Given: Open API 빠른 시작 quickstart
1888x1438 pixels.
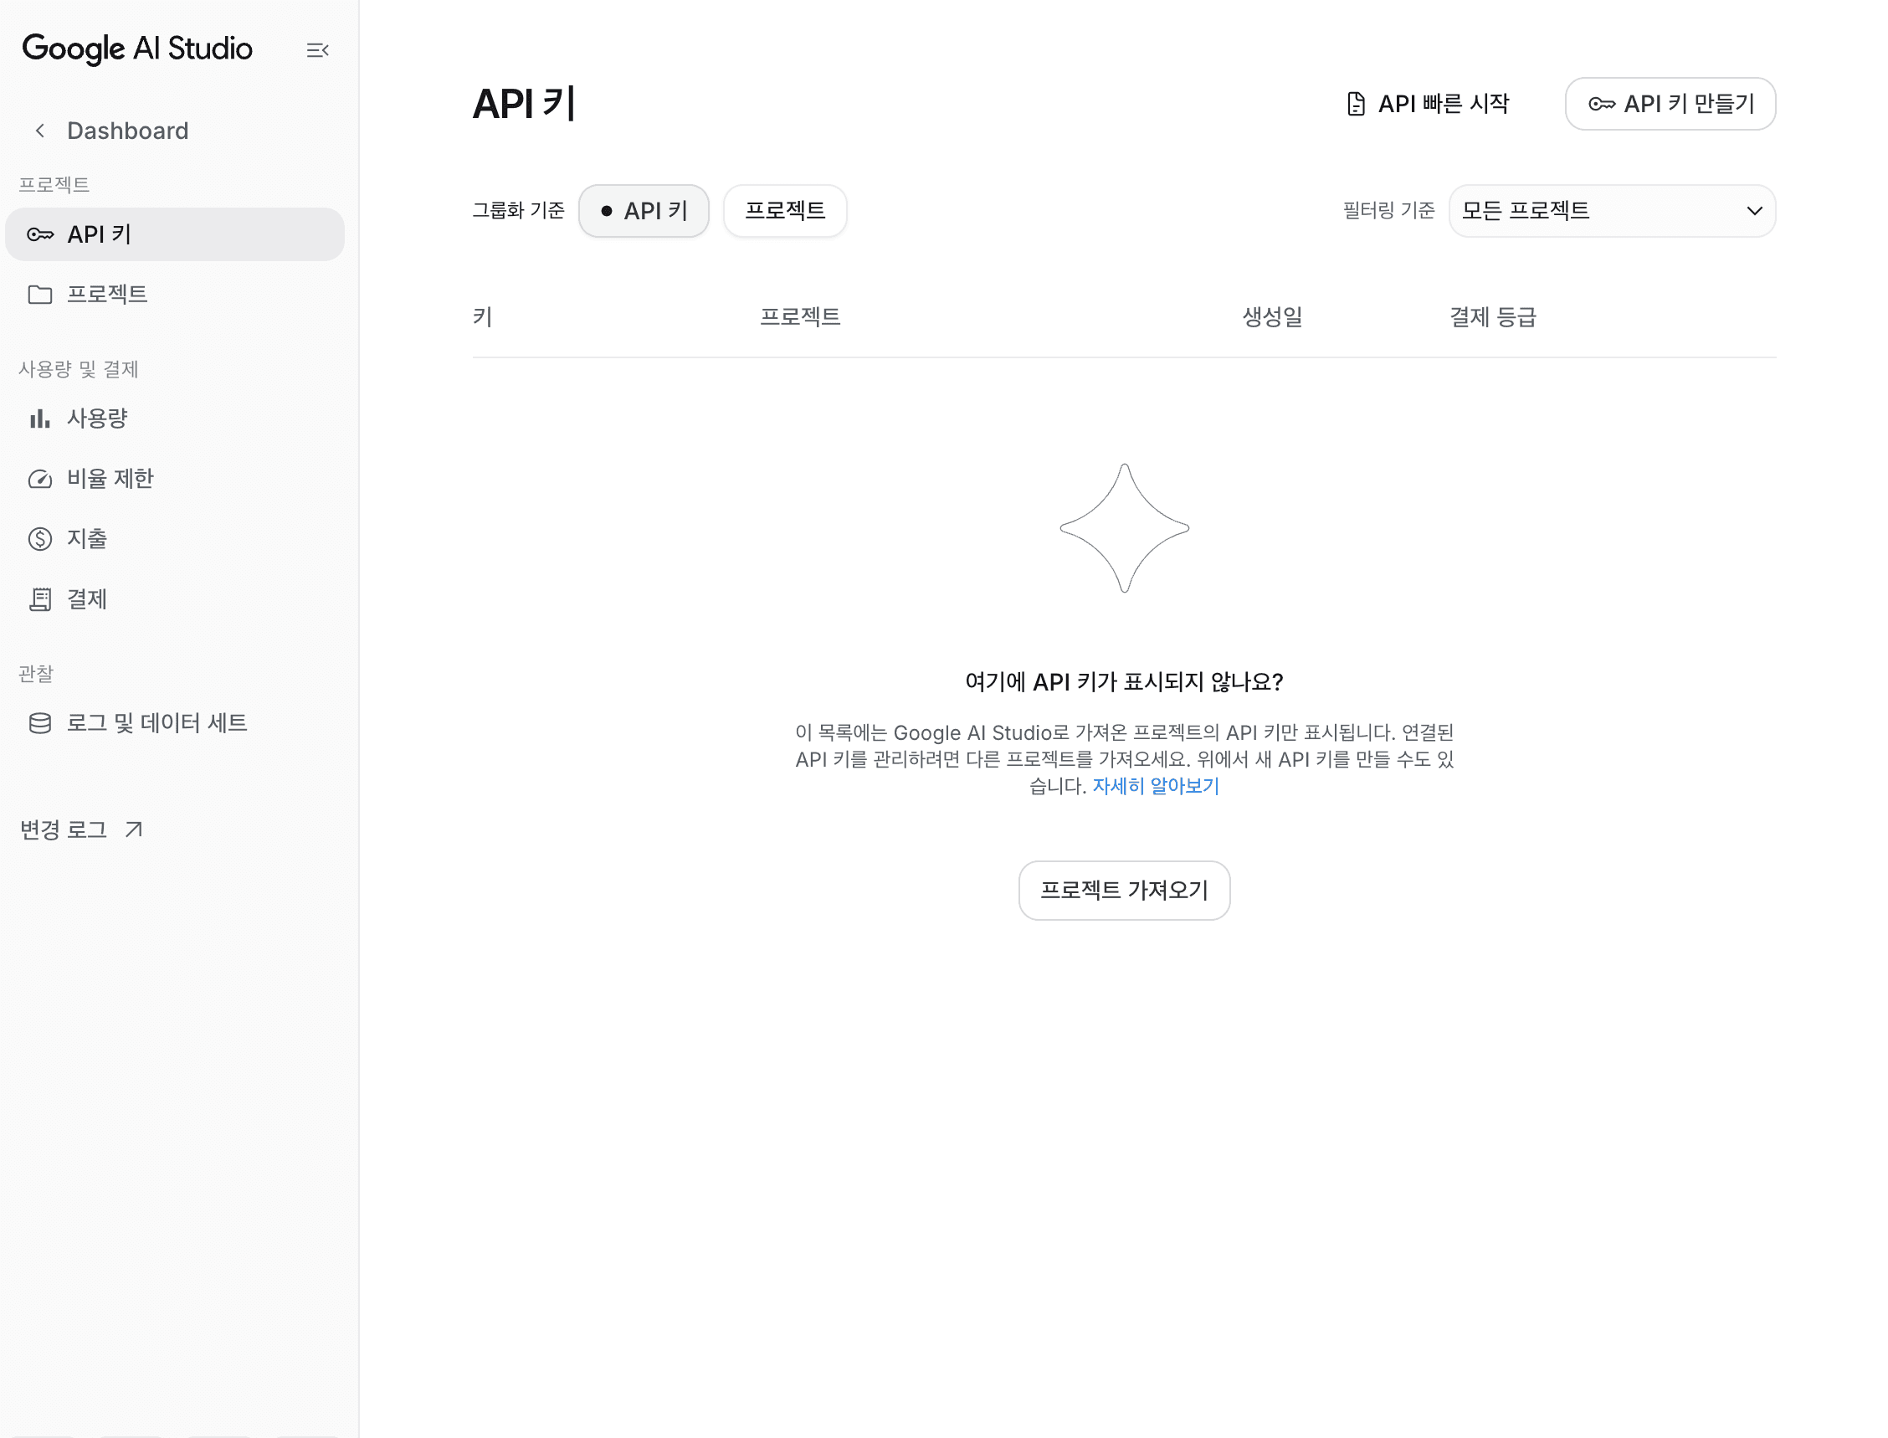Looking at the screenshot, I should (1428, 104).
